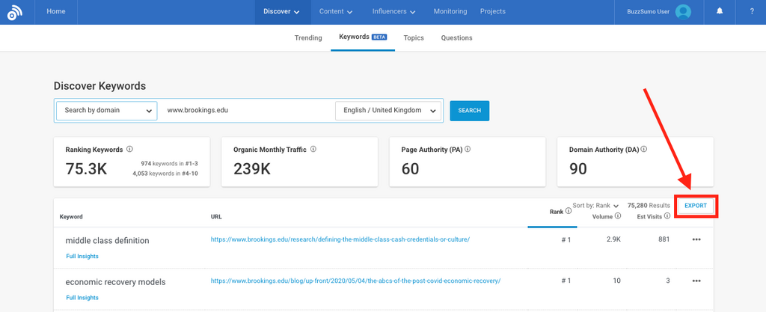Click info icon next to Domain Authority
Image resolution: width=766 pixels, height=312 pixels.
[x=644, y=150]
